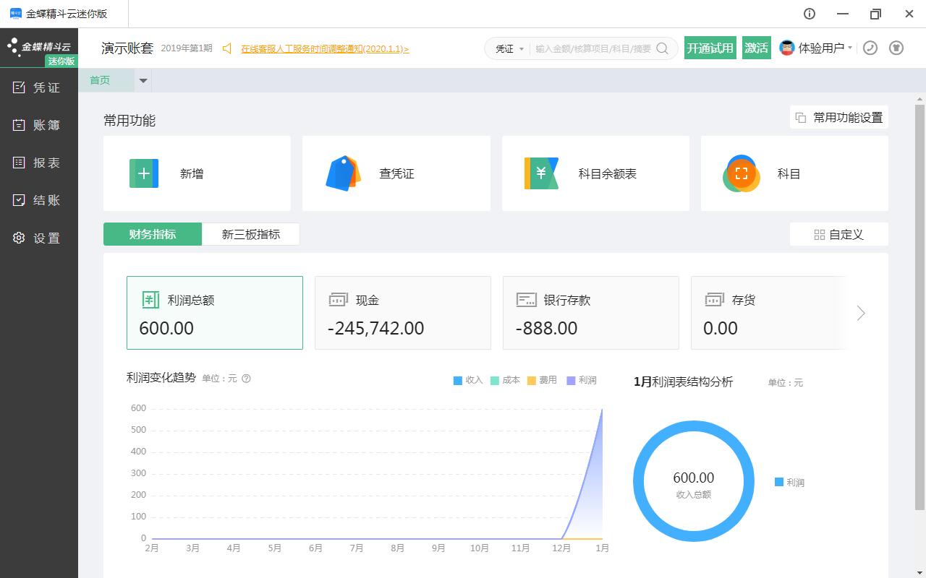Open the 凭证 search type dropdown

(509, 48)
